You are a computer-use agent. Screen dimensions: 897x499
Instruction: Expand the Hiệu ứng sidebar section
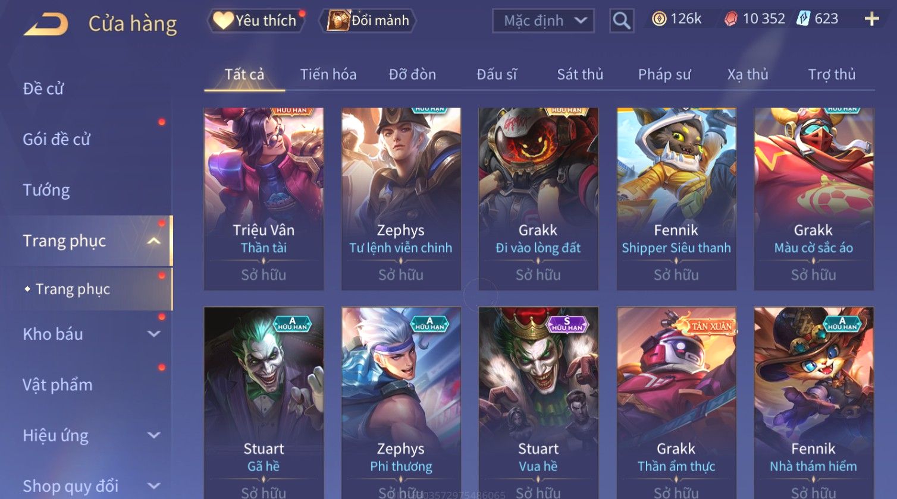153,435
